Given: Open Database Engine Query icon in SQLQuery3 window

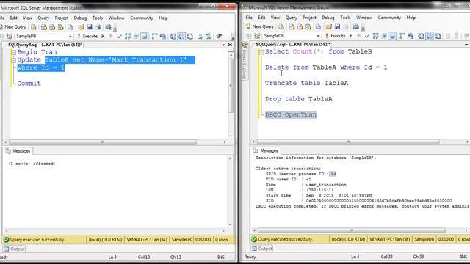Looking at the screenshot, I should point(281,27).
